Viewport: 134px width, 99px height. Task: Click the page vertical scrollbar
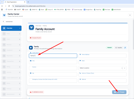133,35
